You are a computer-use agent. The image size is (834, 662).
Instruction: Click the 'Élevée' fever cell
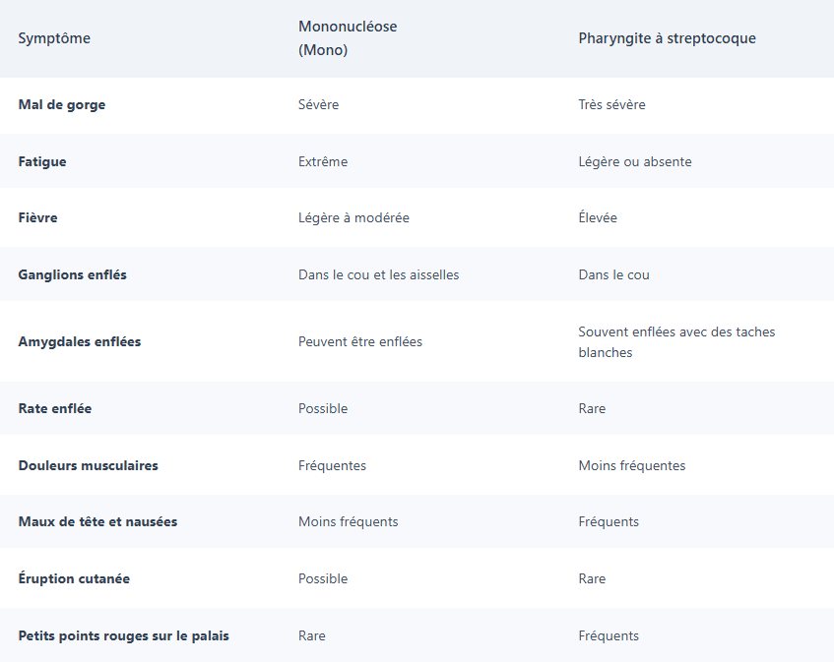[598, 217]
